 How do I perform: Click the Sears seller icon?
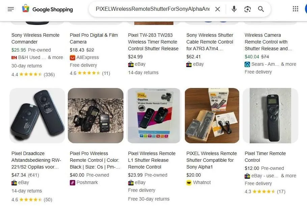point(247,64)
